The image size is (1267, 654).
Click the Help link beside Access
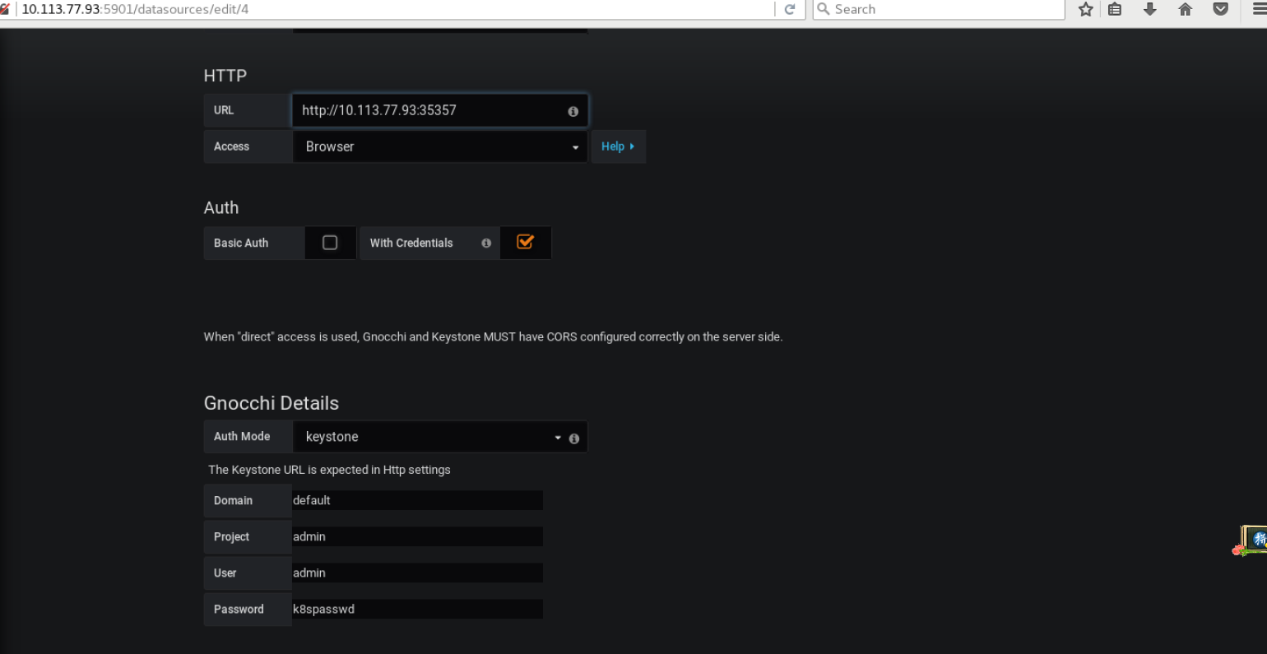coord(614,146)
